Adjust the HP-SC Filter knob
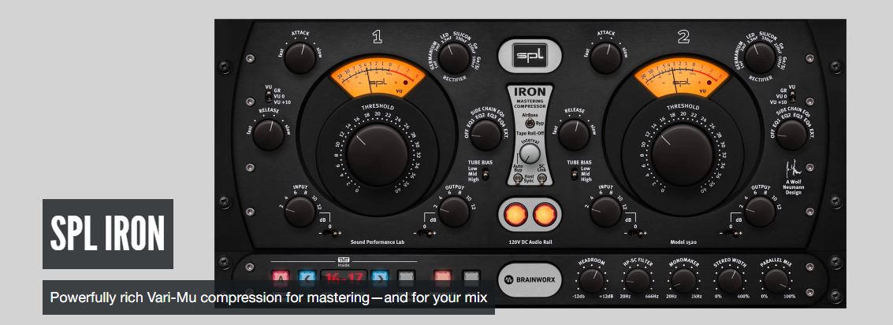This screenshot has height=325, width=893. click(638, 281)
